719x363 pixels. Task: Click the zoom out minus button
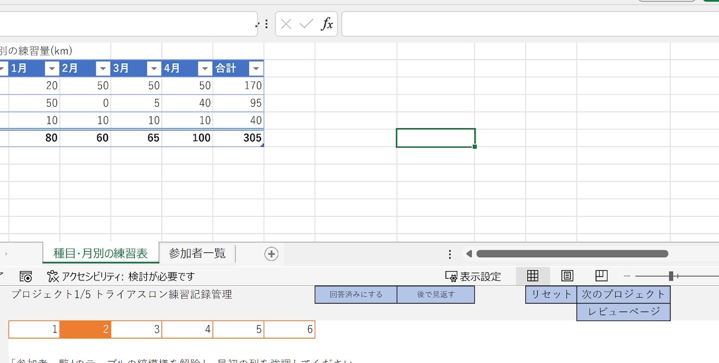pos(627,276)
